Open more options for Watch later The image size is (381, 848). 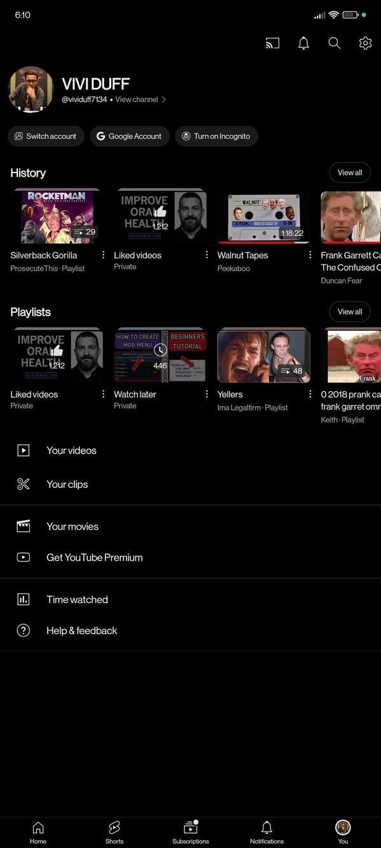pyautogui.click(x=207, y=394)
